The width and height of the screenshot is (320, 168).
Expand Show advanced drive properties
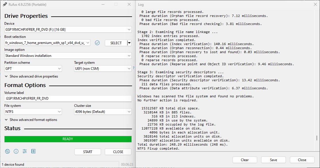[32, 76]
